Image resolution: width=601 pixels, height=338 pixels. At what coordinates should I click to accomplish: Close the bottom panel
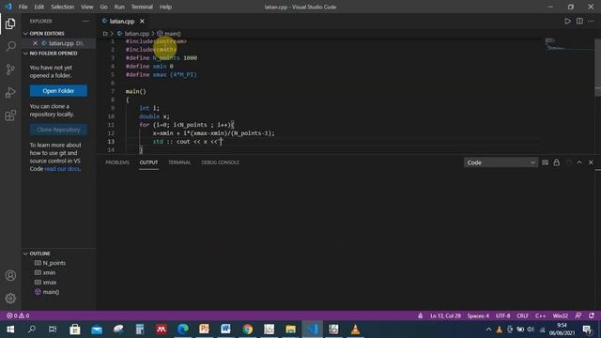point(591,162)
